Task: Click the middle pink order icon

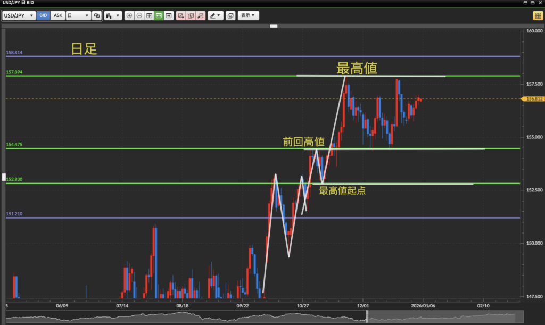Action: (x=191, y=16)
